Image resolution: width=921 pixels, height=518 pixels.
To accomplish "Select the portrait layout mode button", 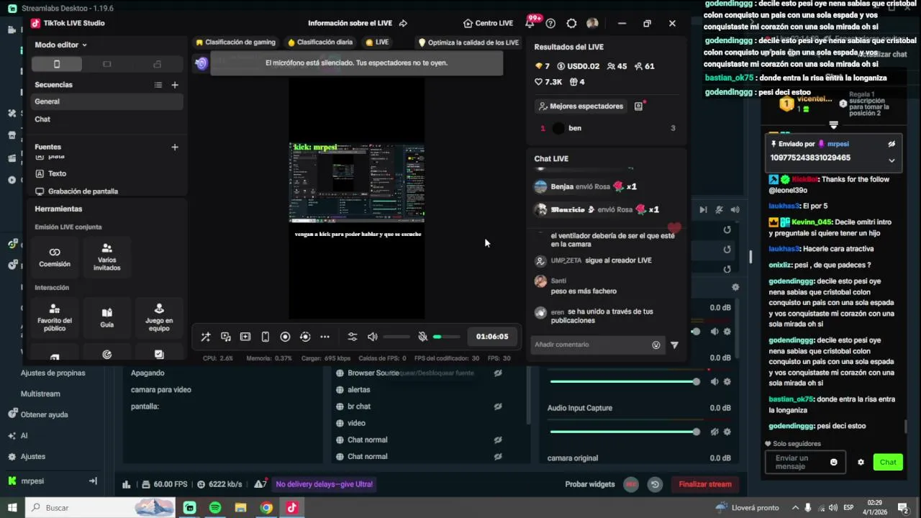I will click(x=57, y=64).
